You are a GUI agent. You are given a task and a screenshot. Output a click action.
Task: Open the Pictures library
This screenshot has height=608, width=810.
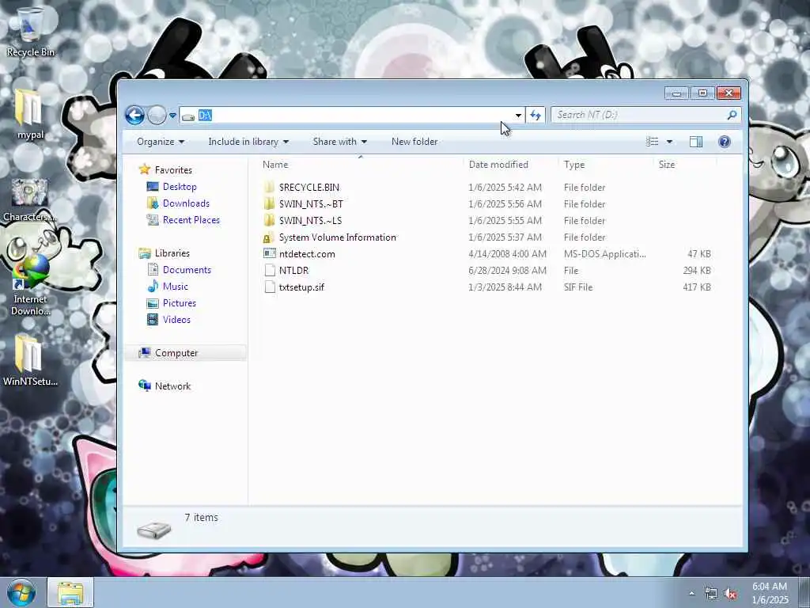click(180, 303)
